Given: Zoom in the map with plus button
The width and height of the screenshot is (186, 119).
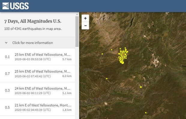Looking at the screenshot, I should click(85, 18).
